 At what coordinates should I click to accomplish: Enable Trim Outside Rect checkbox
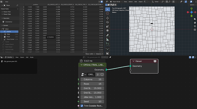[82, 106]
